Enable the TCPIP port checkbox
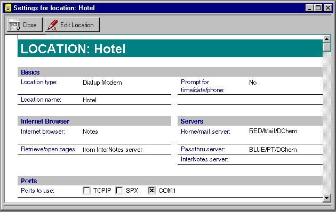336x212 pixels. (x=86, y=191)
